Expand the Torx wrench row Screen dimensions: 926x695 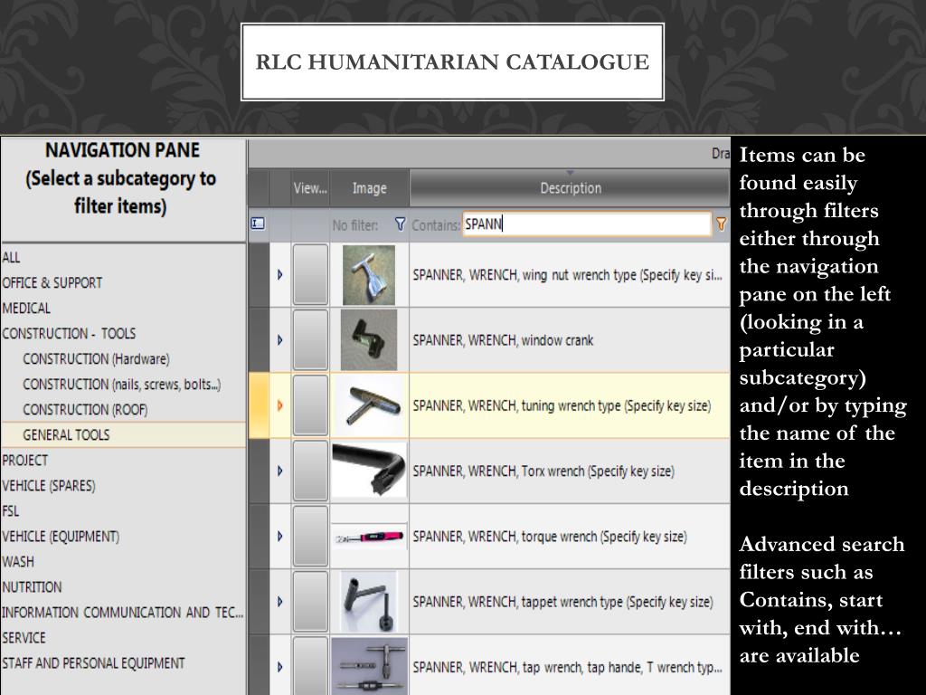click(280, 471)
